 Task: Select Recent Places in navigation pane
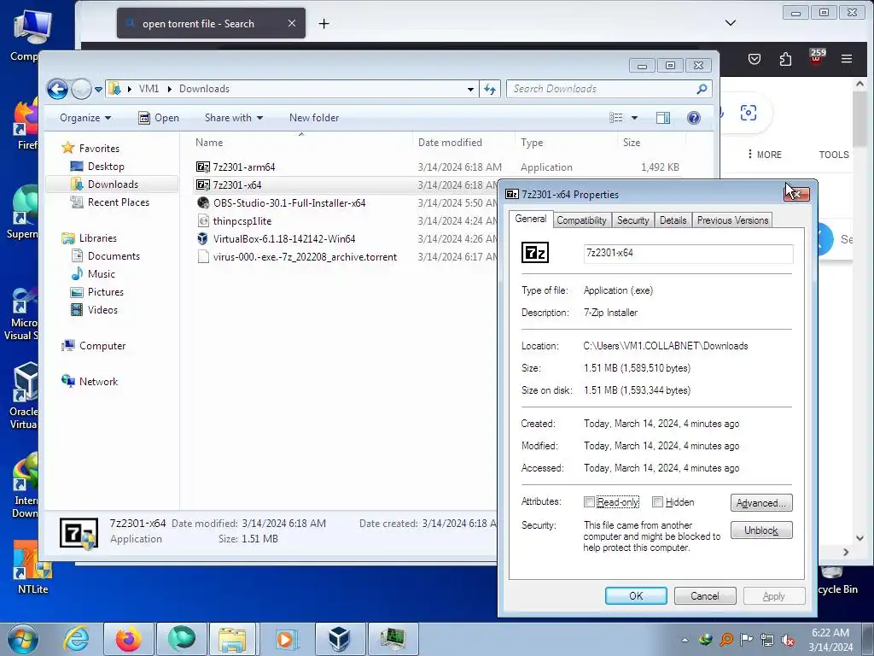(110, 202)
